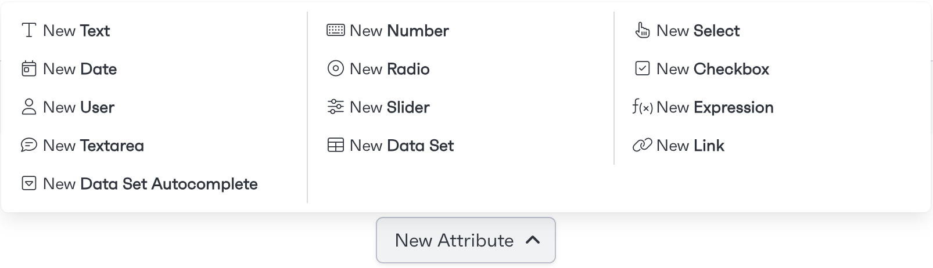Click the speech bubble Textarea icon

(x=29, y=145)
